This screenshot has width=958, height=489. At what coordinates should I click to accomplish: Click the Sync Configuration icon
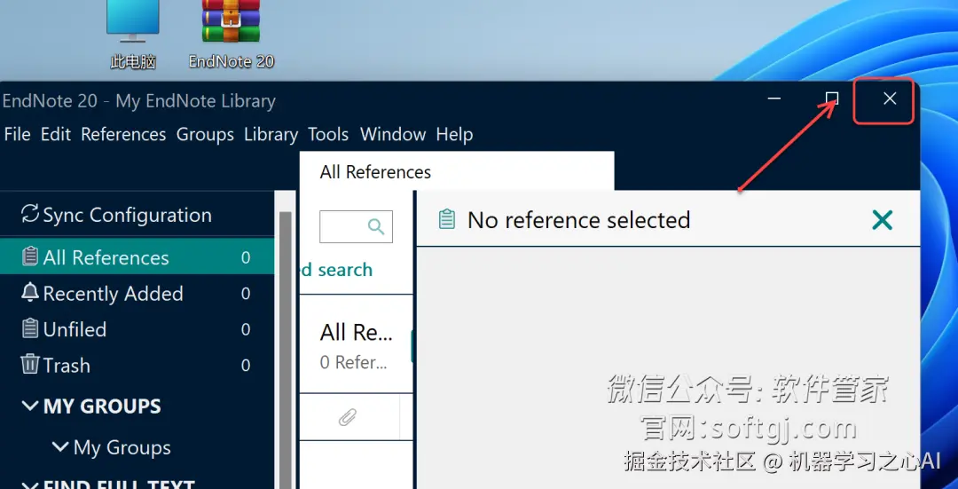pos(29,214)
